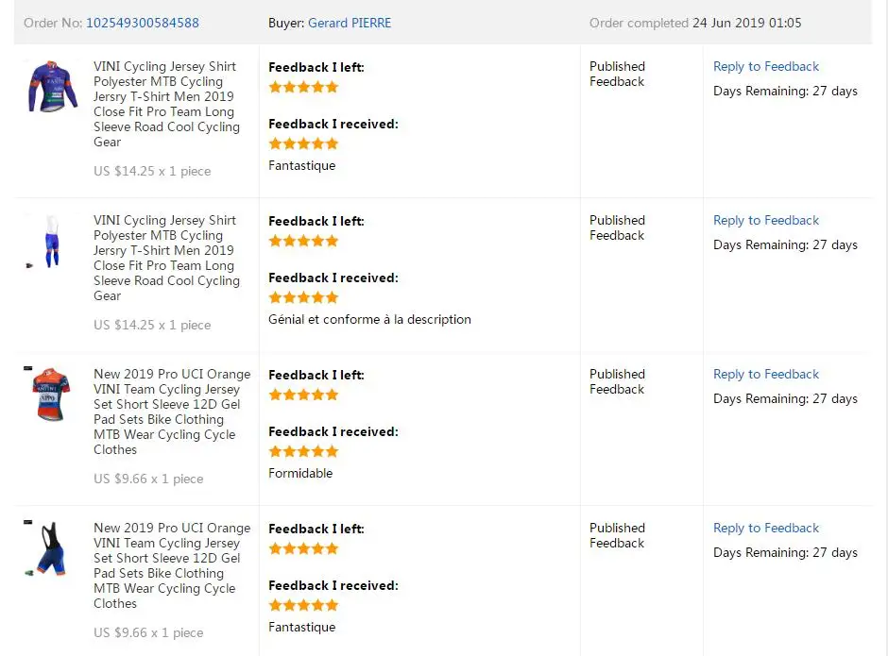Open buyer Gerard PIERRE's profile

[350, 24]
